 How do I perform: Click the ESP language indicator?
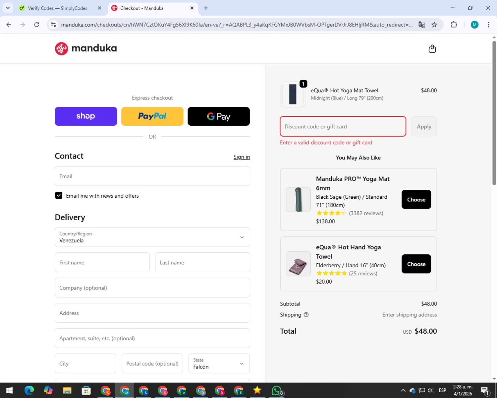443,390
